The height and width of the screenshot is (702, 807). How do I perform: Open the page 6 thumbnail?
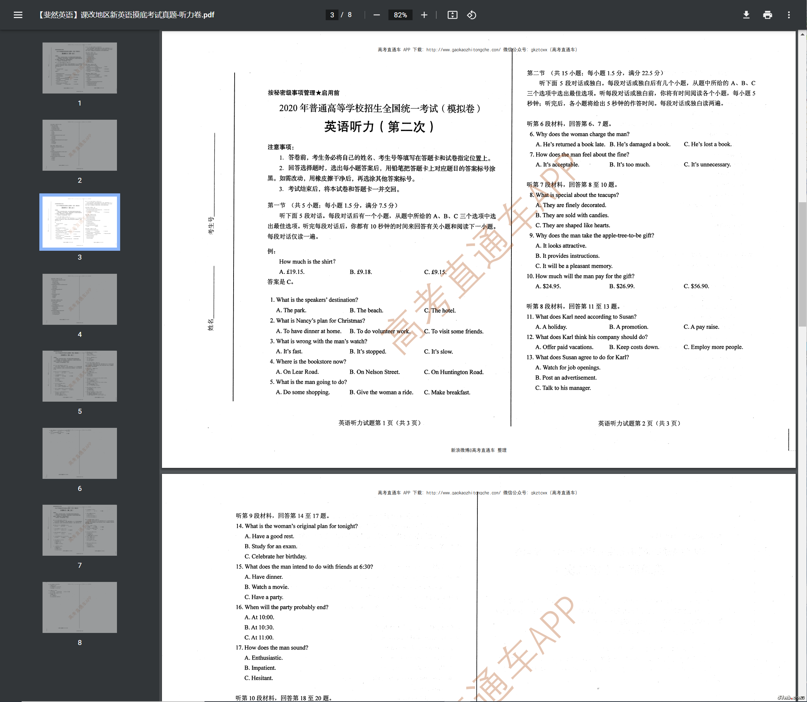click(x=79, y=453)
